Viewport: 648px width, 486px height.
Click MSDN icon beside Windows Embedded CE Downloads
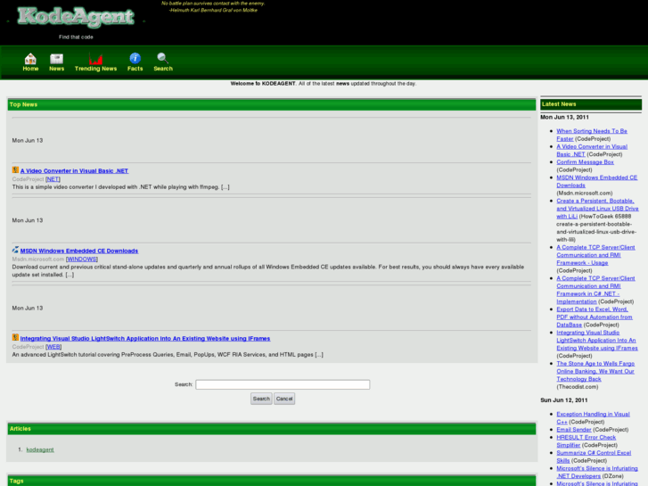(x=15, y=250)
